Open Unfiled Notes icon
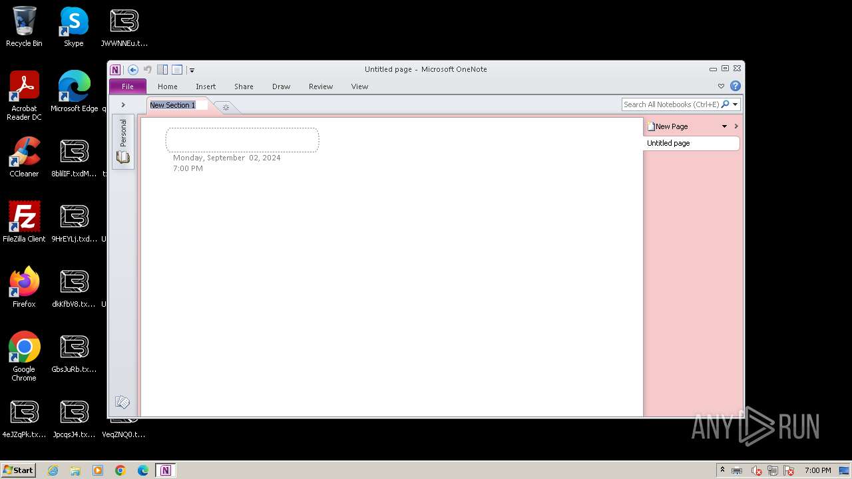The width and height of the screenshot is (852, 479). 122,402
